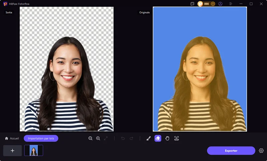267x161 pixels.
Task: Select the Hand pan tool
Action: pyautogui.click(x=167, y=138)
